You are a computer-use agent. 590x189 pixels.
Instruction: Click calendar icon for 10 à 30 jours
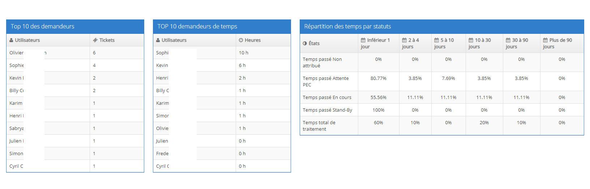pyautogui.click(x=471, y=40)
